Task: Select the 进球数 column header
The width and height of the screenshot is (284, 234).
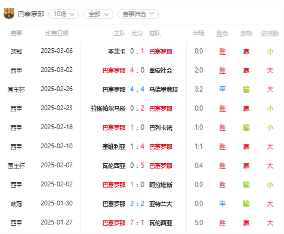Action: point(270,33)
